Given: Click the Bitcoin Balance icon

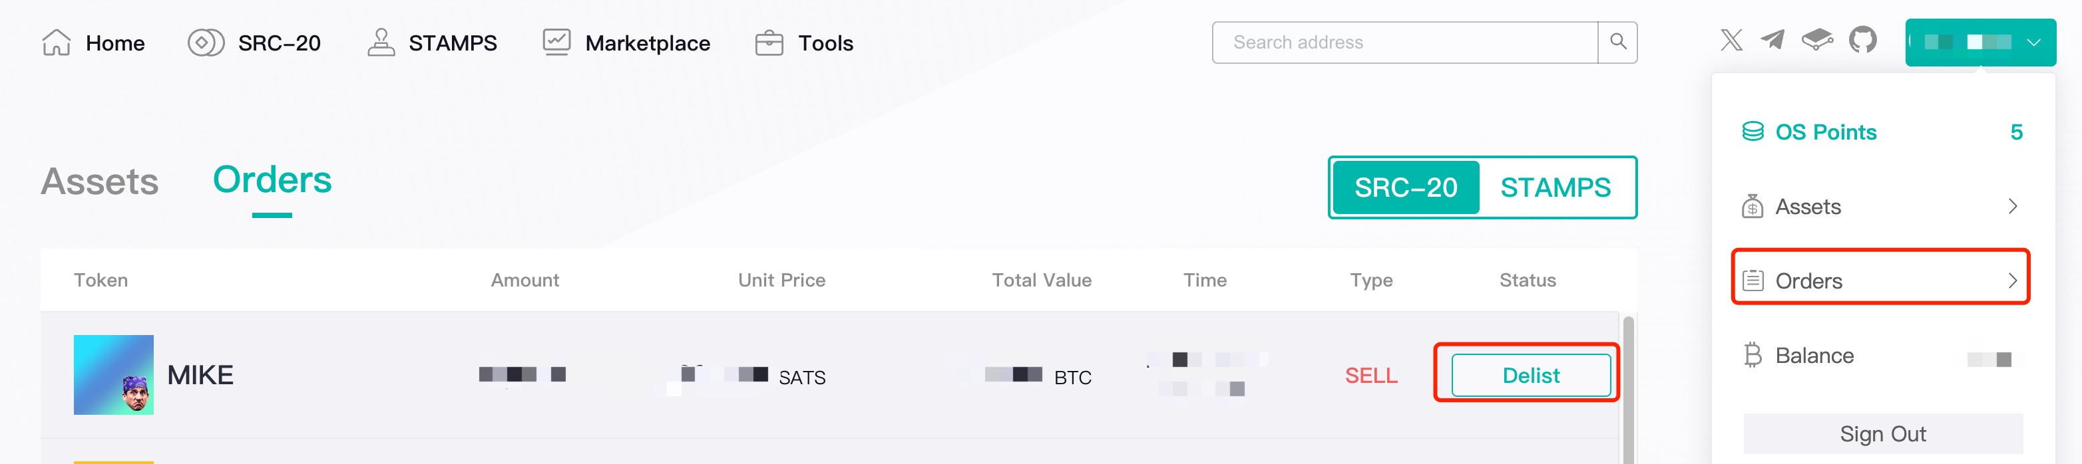Looking at the screenshot, I should (1753, 355).
